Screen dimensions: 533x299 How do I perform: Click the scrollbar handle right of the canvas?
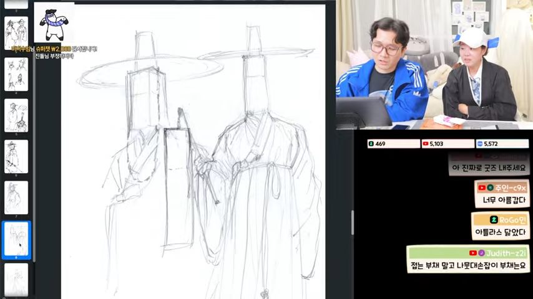point(352,222)
